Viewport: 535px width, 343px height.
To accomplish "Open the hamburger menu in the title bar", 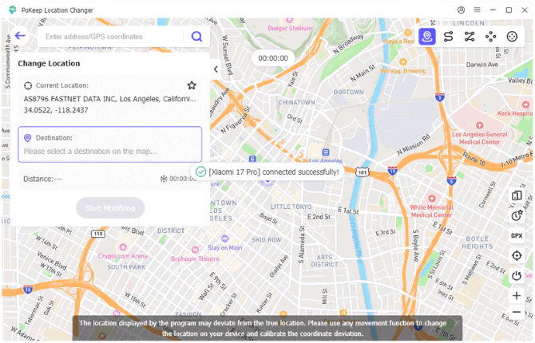I will [477, 10].
